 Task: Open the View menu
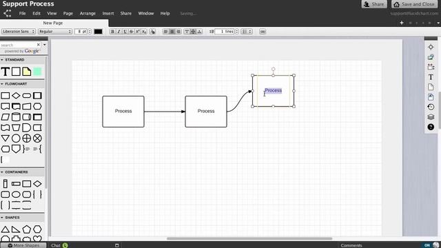coord(52,13)
